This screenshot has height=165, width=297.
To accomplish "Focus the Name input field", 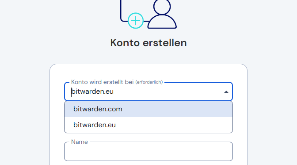I will (x=148, y=151).
